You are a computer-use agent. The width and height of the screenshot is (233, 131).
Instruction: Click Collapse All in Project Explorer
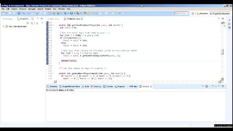coord(28,23)
